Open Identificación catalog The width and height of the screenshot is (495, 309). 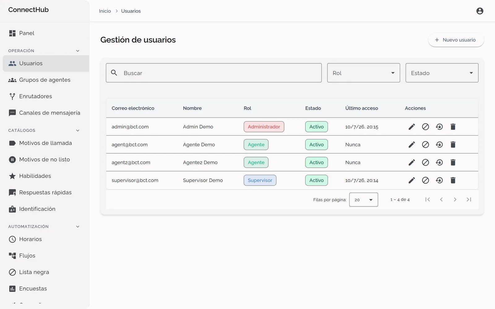46,209
